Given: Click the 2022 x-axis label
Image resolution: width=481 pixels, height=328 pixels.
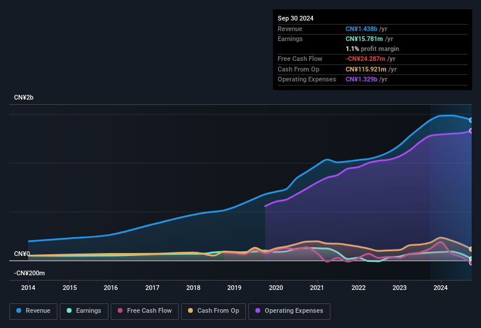Looking at the screenshot, I should click(359, 288).
